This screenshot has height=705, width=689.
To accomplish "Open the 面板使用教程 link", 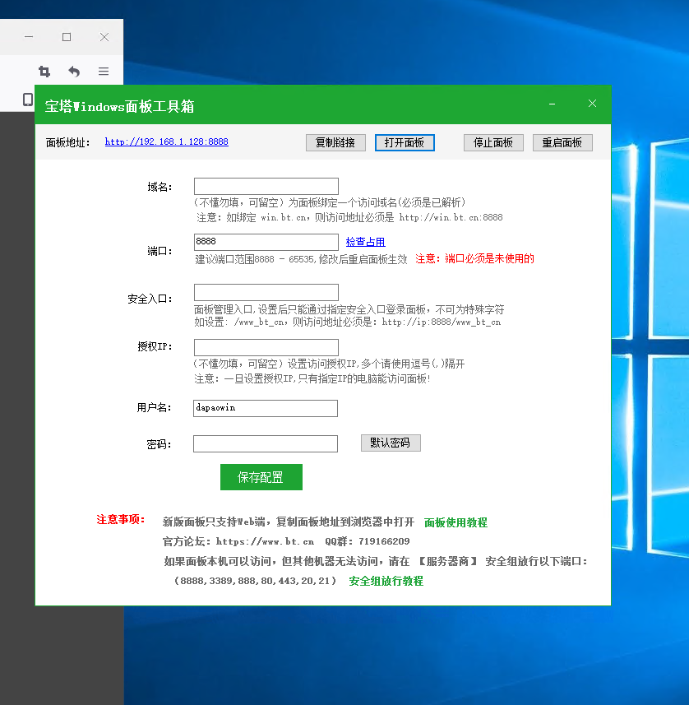I will click(455, 522).
